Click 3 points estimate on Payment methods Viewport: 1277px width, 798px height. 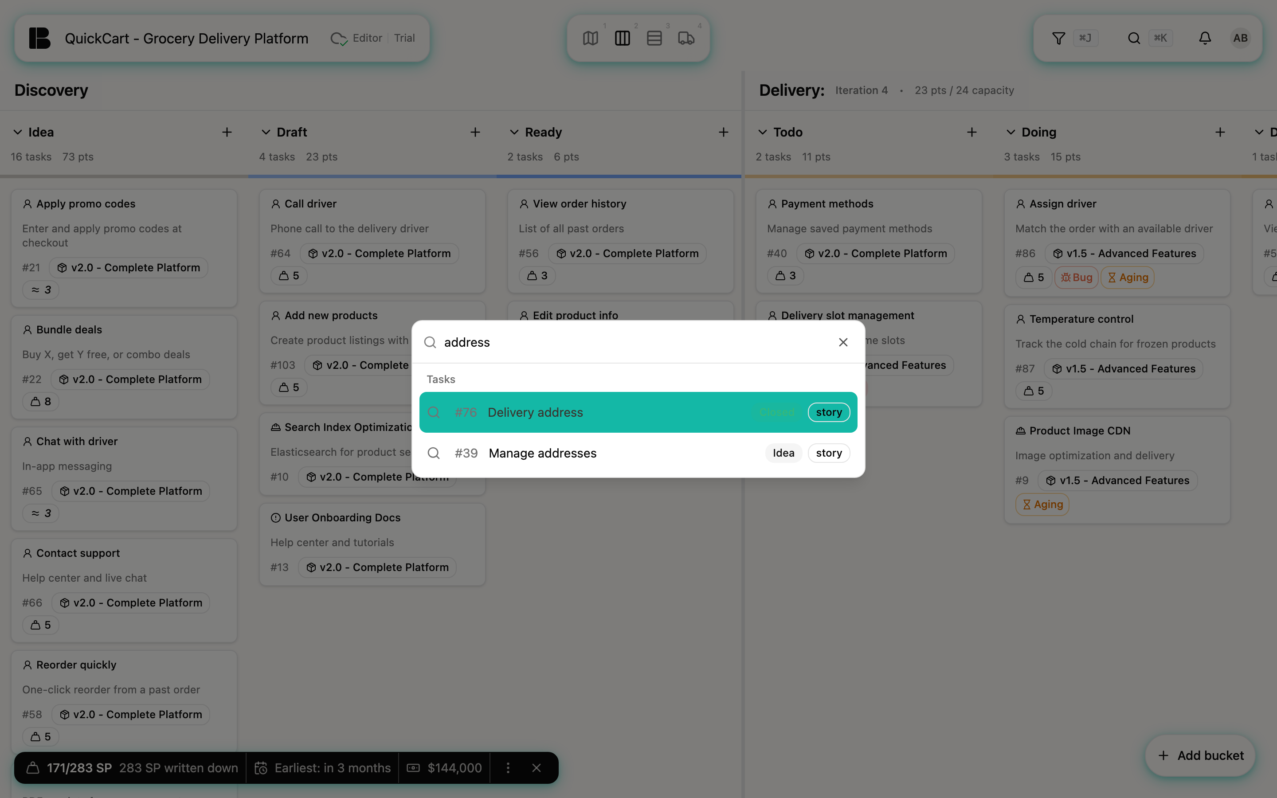coord(786,275)
